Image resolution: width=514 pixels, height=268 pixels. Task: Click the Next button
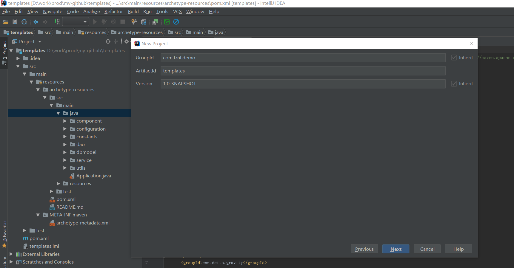[x=395, y=249]
